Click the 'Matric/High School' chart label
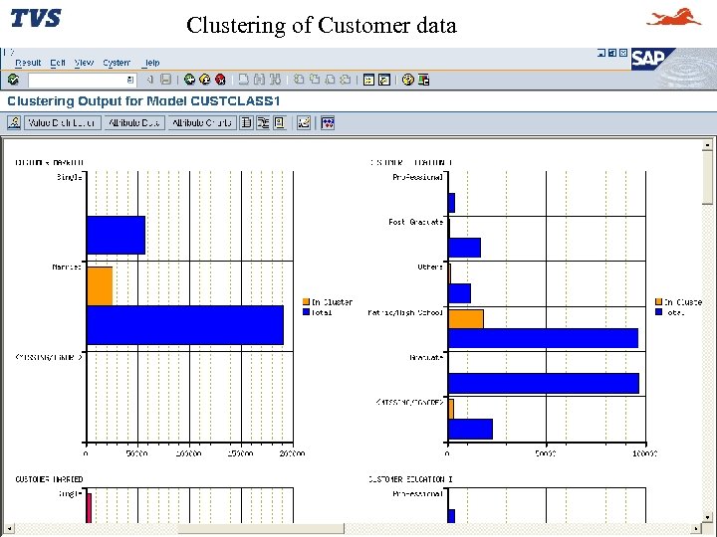This screenshot has width=717, height=537. 405,312
